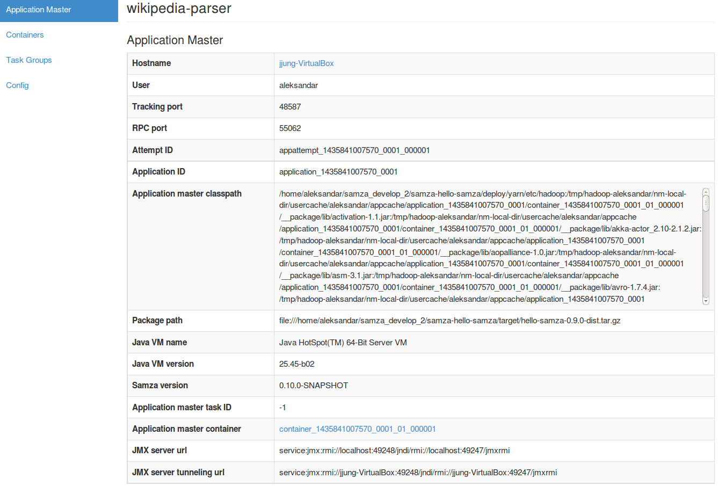Click the classpath scrollbar up arrow
Image resolution: width=718 pixels, height=486 pixels.
click(x=706, y=192)
